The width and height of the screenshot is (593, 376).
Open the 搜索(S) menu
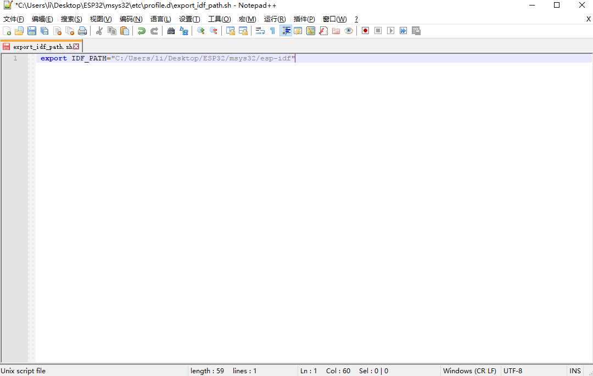coord(71,19)
